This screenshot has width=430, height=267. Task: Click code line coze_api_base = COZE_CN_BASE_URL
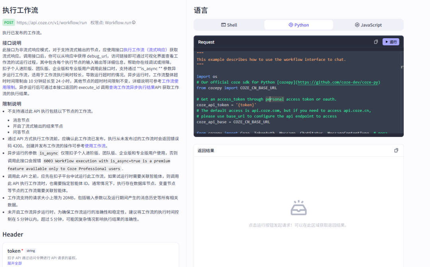(233, 122)
